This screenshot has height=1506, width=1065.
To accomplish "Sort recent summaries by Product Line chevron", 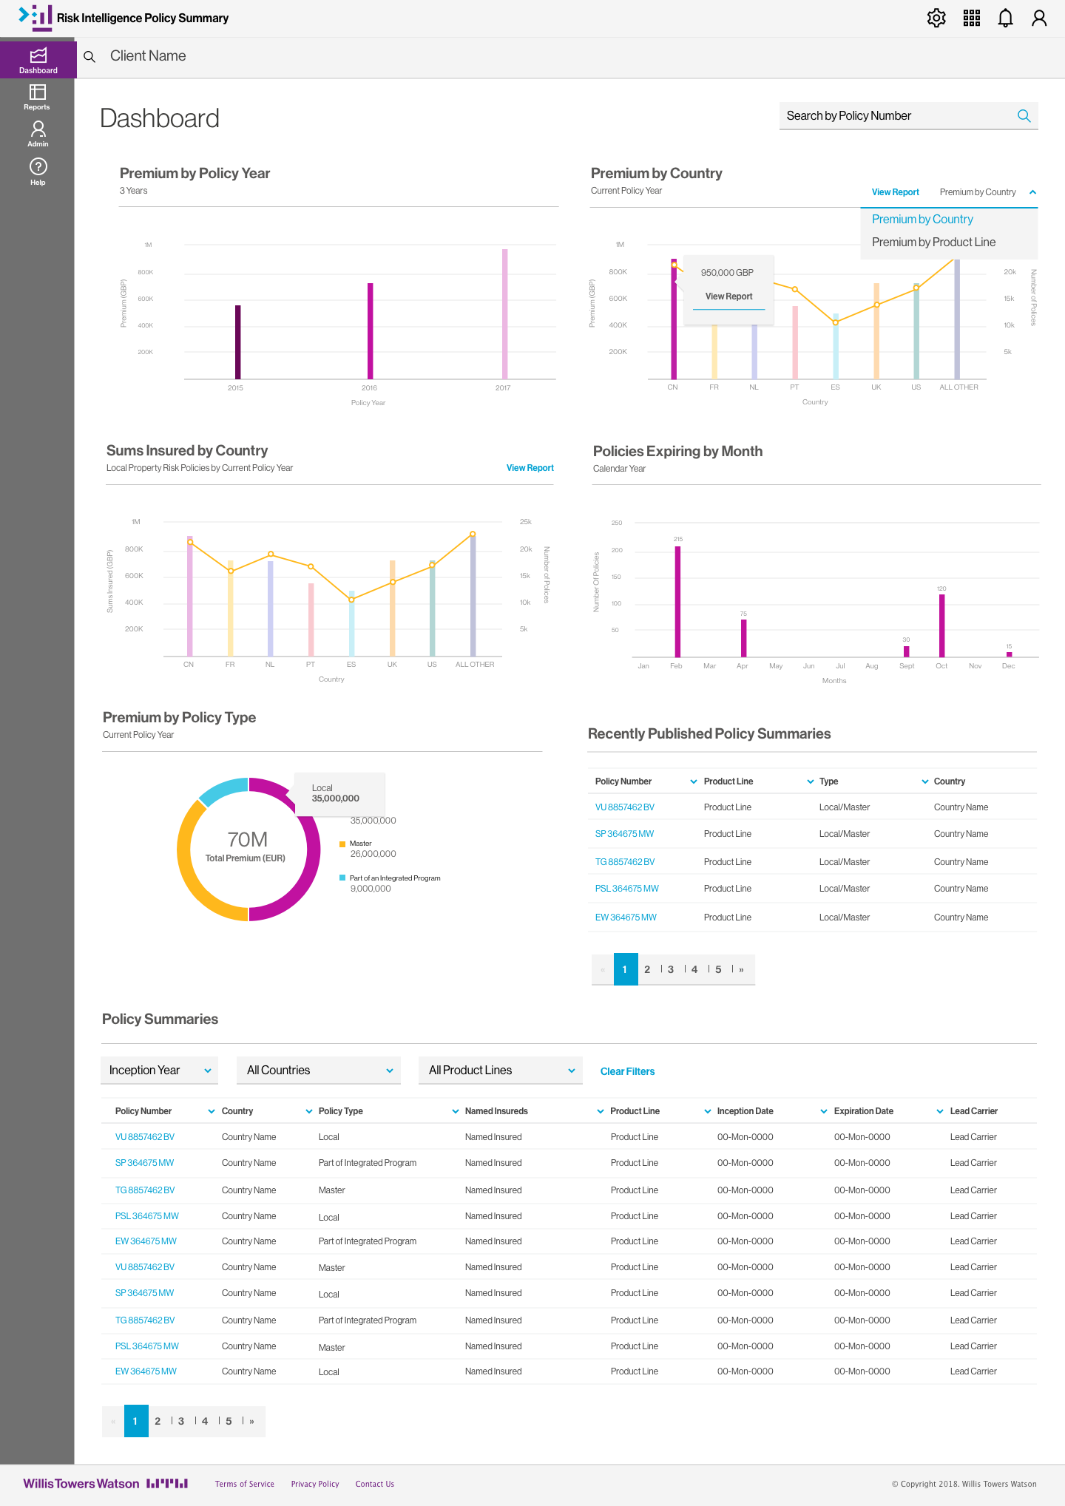I will click(811, 781).
